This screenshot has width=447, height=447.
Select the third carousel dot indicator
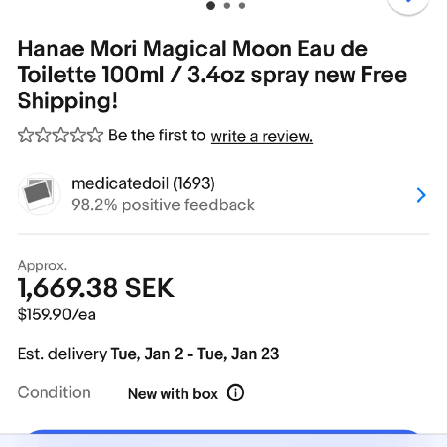point(242,6)
